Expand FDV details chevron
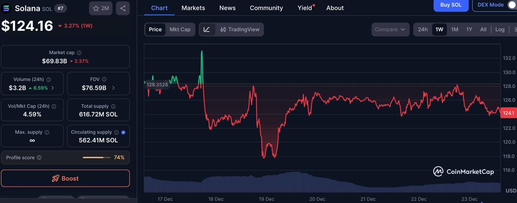The image size is (517, 203). (x=113, y=88)
